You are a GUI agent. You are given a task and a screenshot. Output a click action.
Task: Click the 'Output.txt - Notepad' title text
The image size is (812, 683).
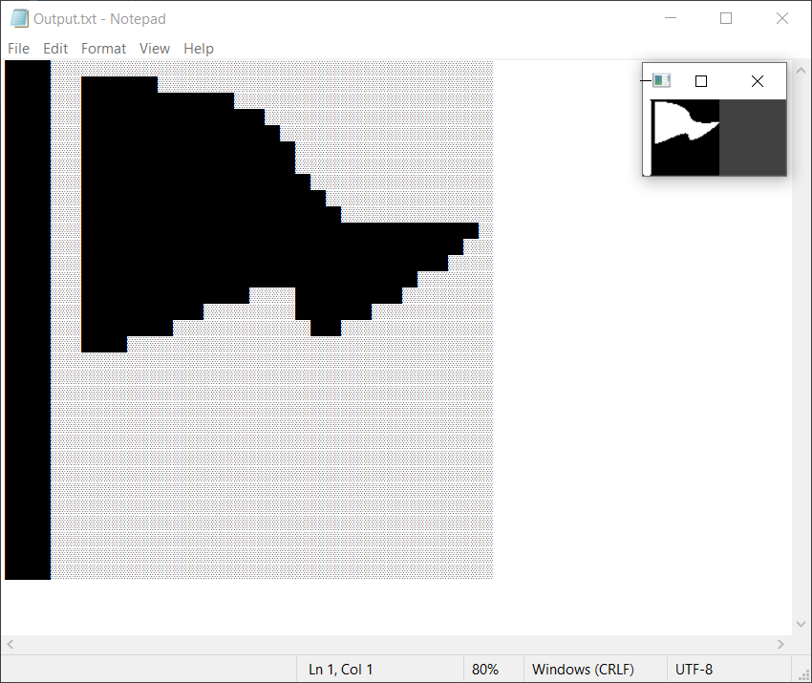[x=99, y=19]
